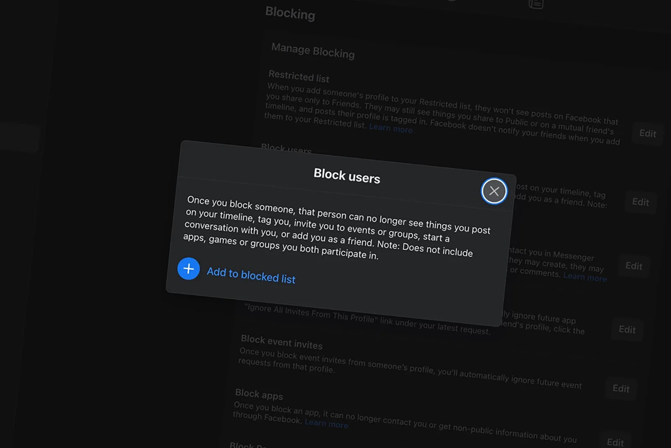Open Learn more under Restricted list
Viewport: 671px width, 448px height.
pyautogui.click(x=391, y=128)
